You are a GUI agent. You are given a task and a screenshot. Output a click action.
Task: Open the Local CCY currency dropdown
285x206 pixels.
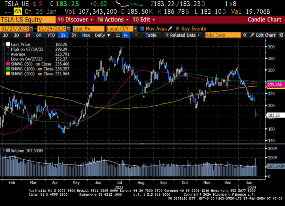point(135,29)
